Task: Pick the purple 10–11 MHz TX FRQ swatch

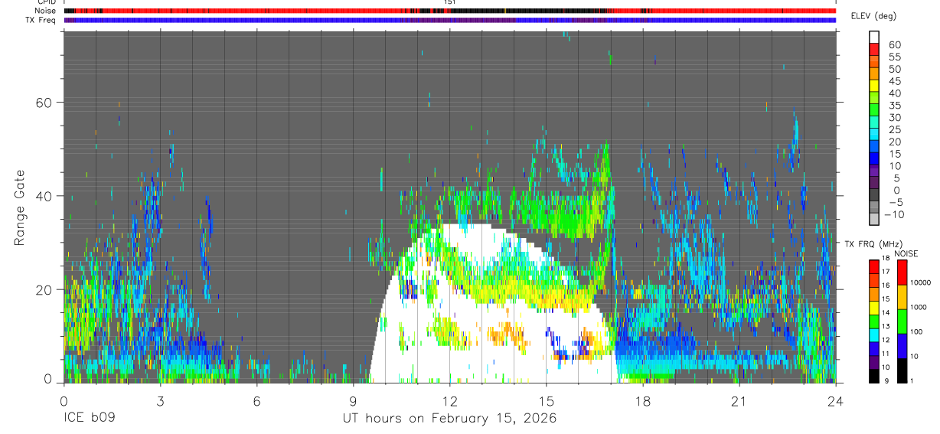Action: [874, 361]
